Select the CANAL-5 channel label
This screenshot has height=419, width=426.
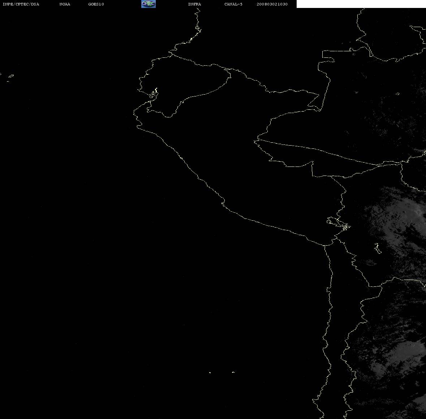(233, 4)
